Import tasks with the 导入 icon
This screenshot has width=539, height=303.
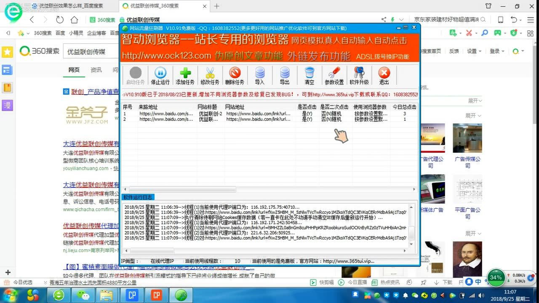coord(259,76)
